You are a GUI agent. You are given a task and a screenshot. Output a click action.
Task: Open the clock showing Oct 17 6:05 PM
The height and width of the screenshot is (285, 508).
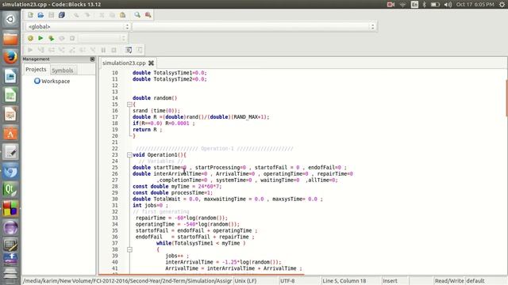click(x=475, y=5)
